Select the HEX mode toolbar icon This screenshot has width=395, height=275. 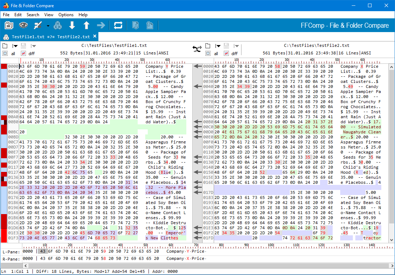click(58, 25)
